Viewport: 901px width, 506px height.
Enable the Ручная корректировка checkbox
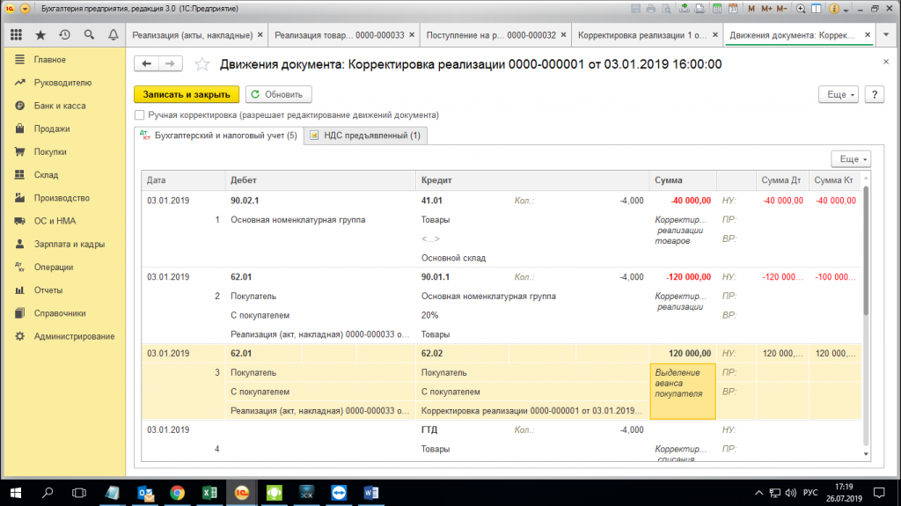pos(139,115)
